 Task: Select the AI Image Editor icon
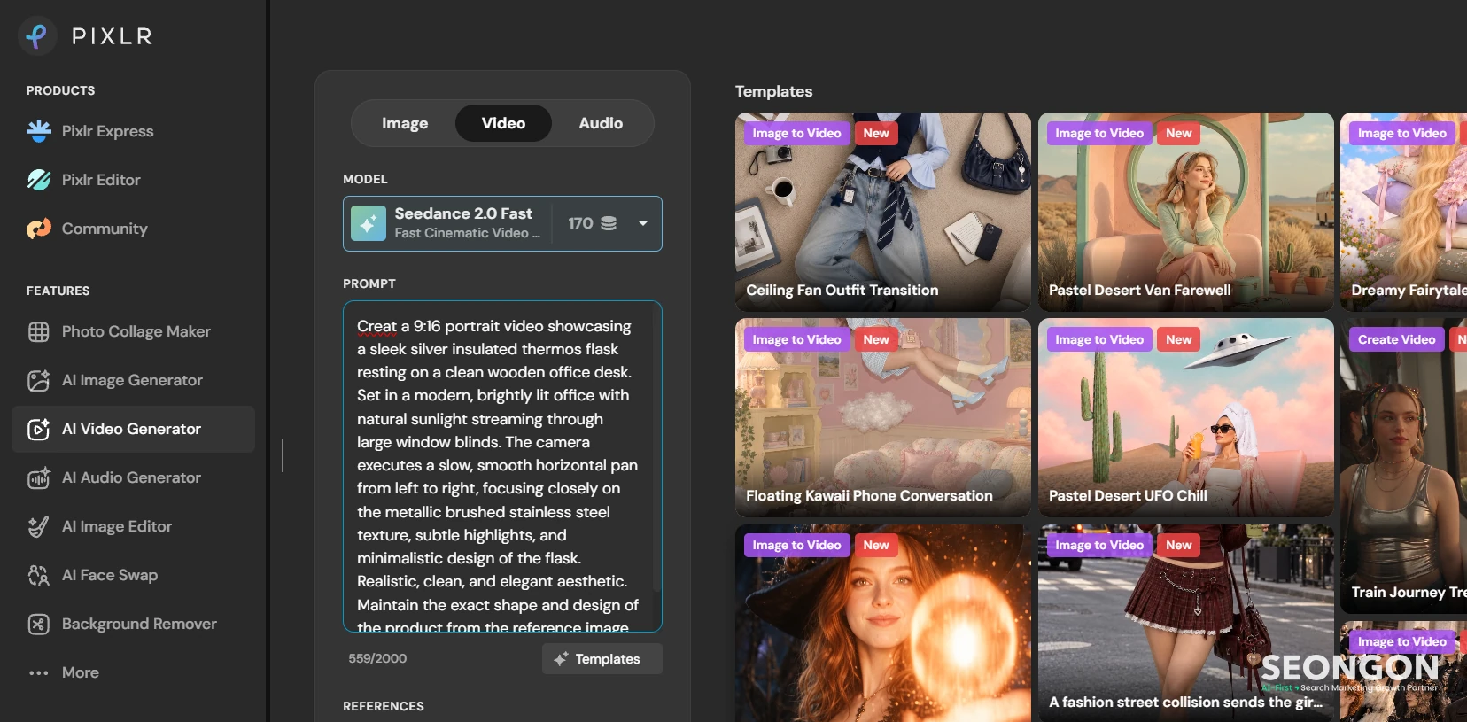point(39,526)
